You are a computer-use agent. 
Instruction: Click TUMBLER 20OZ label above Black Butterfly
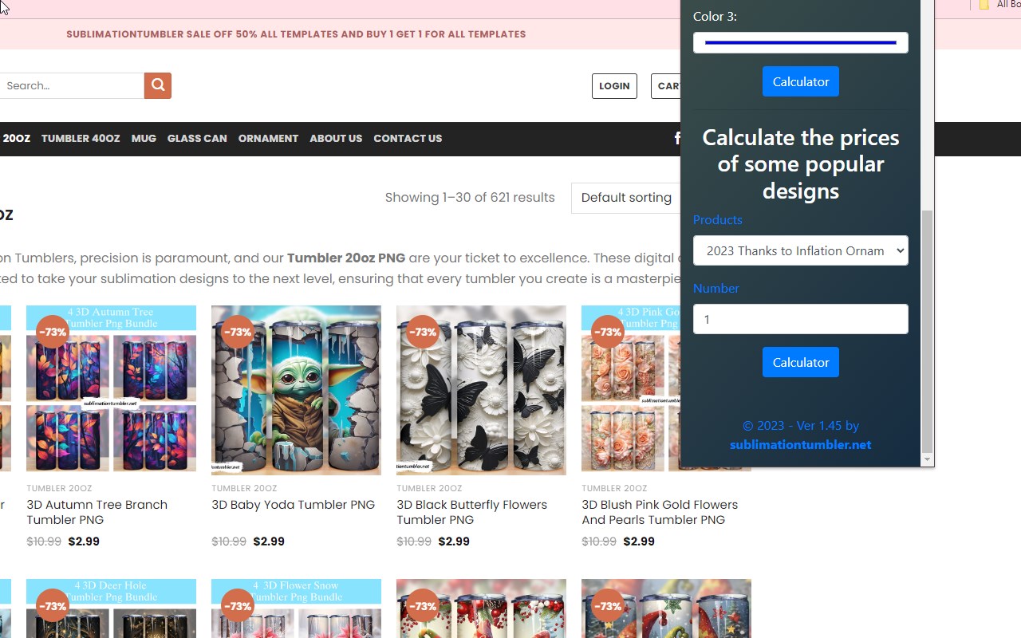pos(429,488)
